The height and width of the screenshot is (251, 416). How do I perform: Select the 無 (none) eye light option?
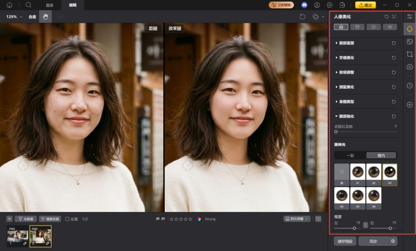pyautogui.click(x=342, y=175)
